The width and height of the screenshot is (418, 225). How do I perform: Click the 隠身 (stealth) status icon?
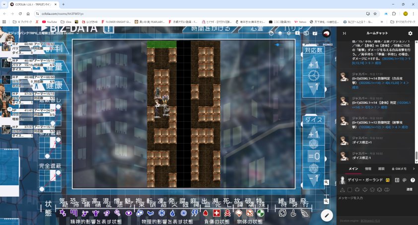click(293, 213)
